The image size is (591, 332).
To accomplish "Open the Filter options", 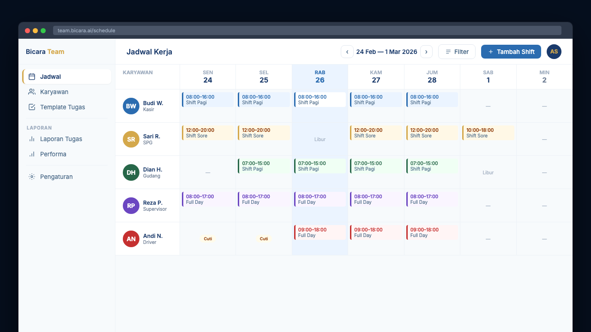I will pyautogui.click(x=457, y=52).
